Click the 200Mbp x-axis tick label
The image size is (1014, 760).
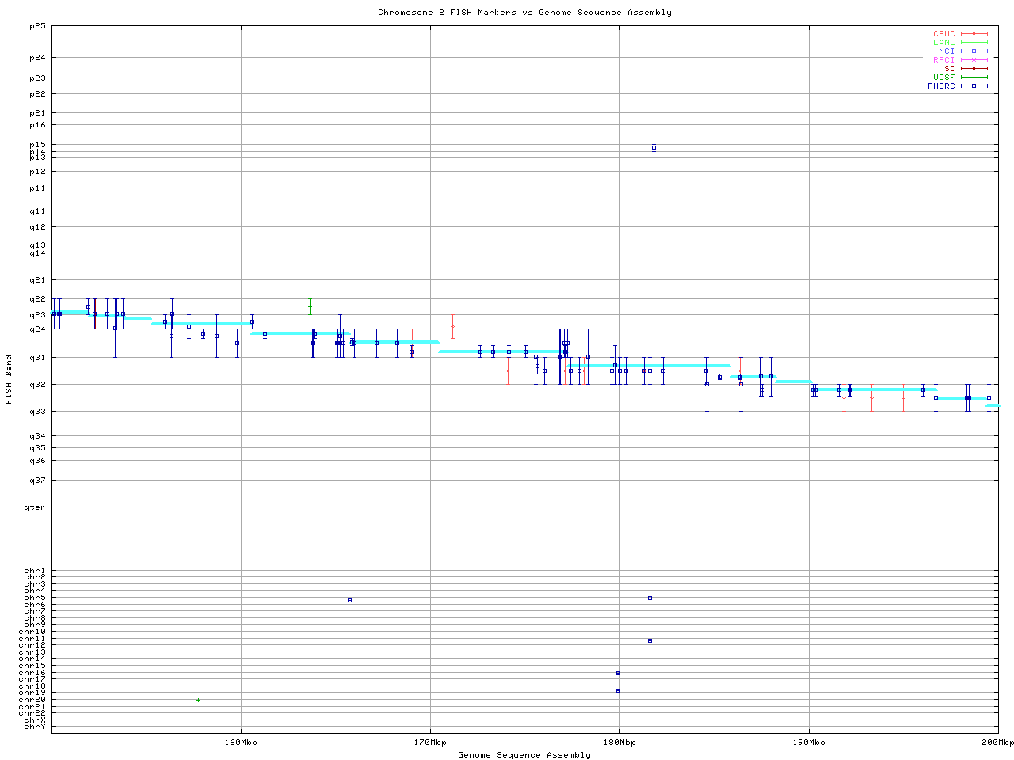coord(997,743)
